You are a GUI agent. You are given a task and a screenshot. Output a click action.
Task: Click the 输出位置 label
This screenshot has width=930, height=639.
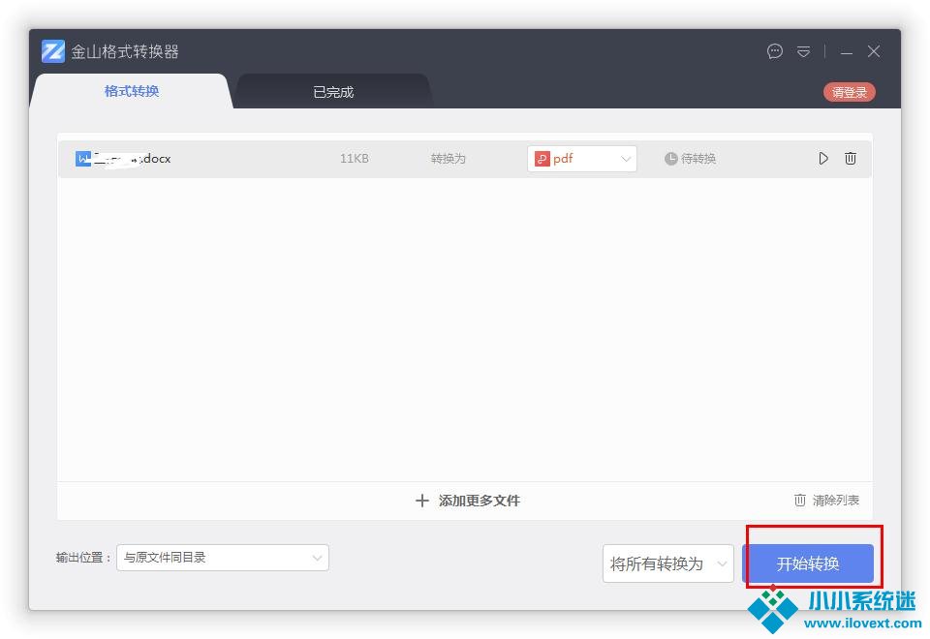tap(83, 558)
